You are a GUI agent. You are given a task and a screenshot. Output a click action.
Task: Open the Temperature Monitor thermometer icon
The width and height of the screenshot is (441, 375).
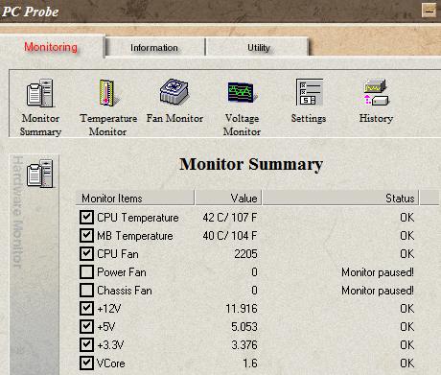pos(108,93)
